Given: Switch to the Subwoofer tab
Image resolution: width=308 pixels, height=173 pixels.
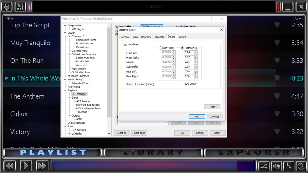Looking at the screenshot, I should pos(159,37).
